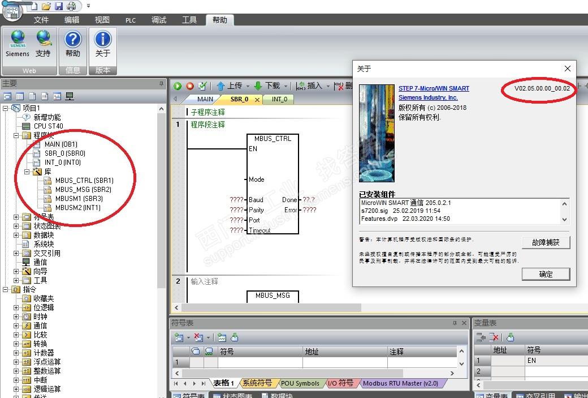Open the Siemens website ribbon icon
The height and width of the screenshot is (398, 588).
tap(18, 44)
